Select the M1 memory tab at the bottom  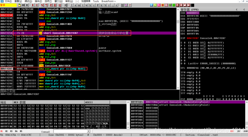(x=1, y=131)
